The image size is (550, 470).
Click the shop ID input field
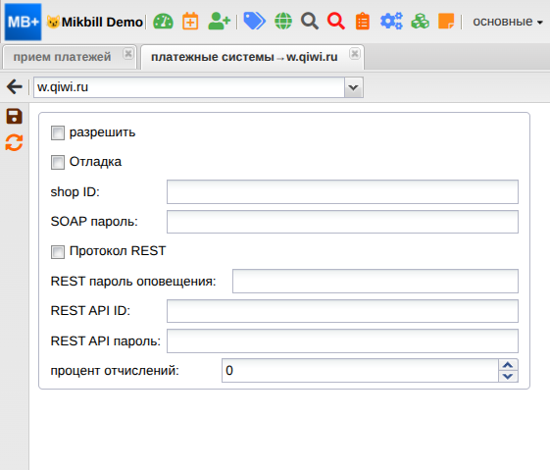click(x=342, y=191)
